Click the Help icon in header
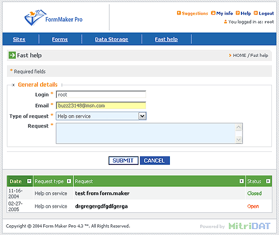This screenshot has width=279, height=235. tap(238, 13)
